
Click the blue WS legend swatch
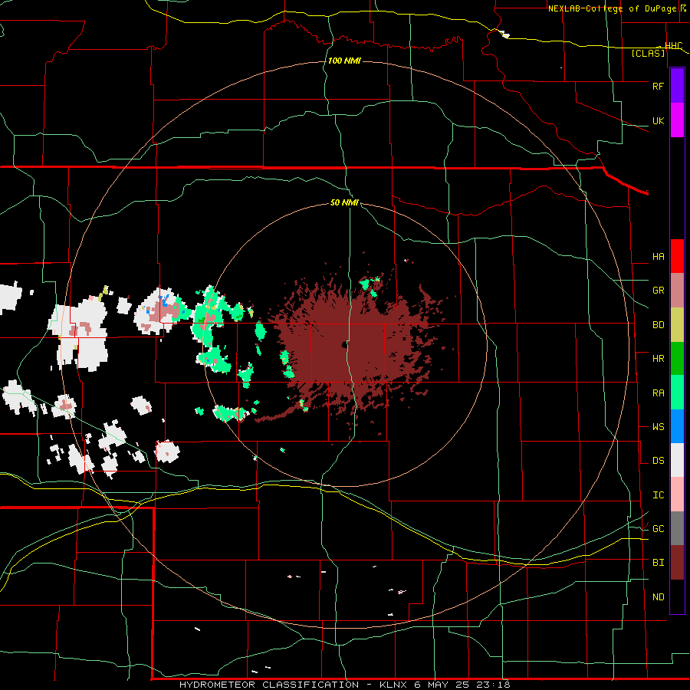[677, 426]
